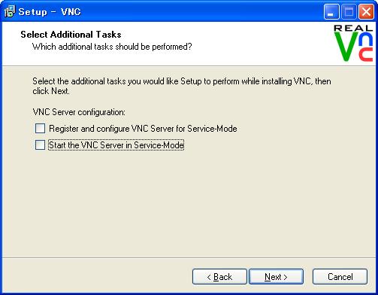Click the Which additional tasks should be performed text
378x295 pixels.
[112, 47]
